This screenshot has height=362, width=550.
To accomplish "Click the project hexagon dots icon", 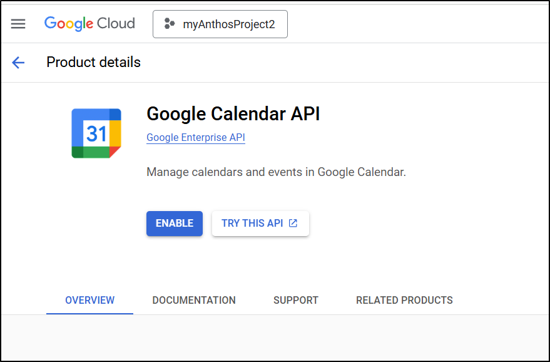I will point(170,24).
